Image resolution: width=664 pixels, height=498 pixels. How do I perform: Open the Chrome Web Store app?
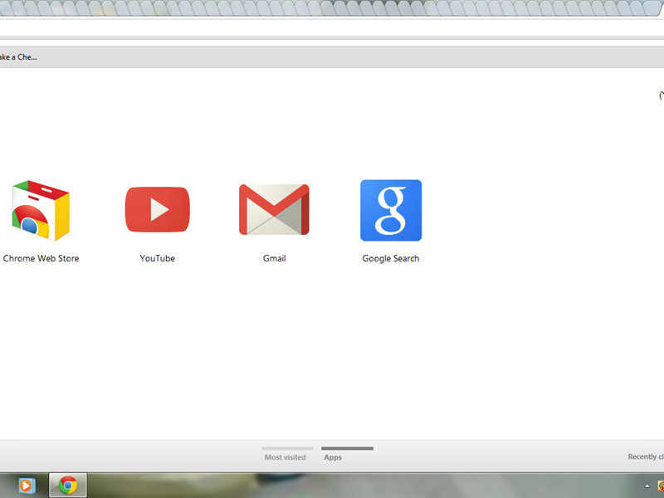(x=40, y=209)
